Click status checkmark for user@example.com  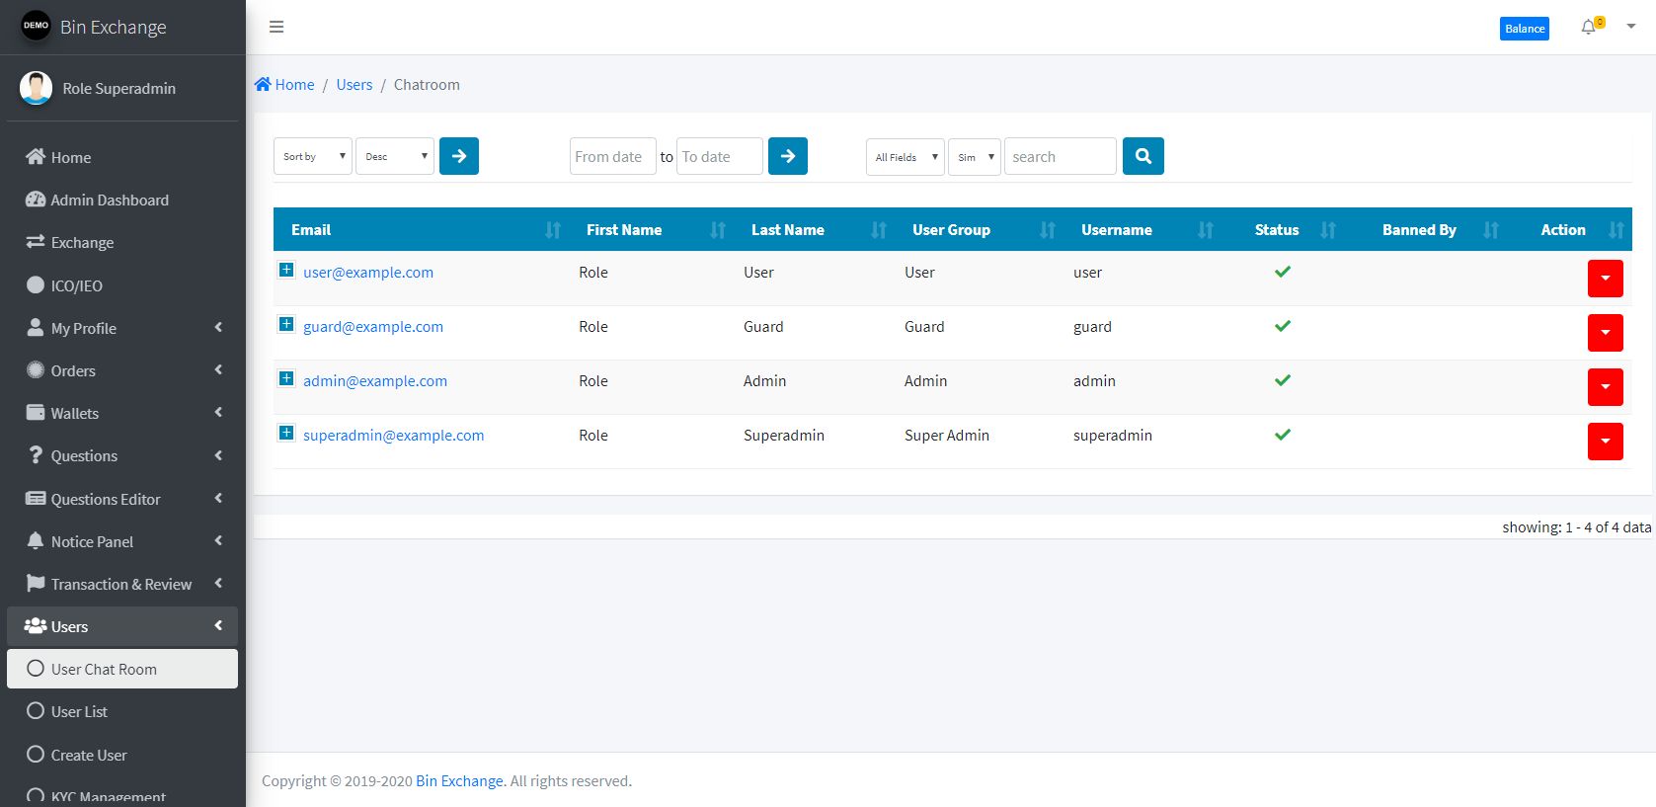tap(1283, 272)
